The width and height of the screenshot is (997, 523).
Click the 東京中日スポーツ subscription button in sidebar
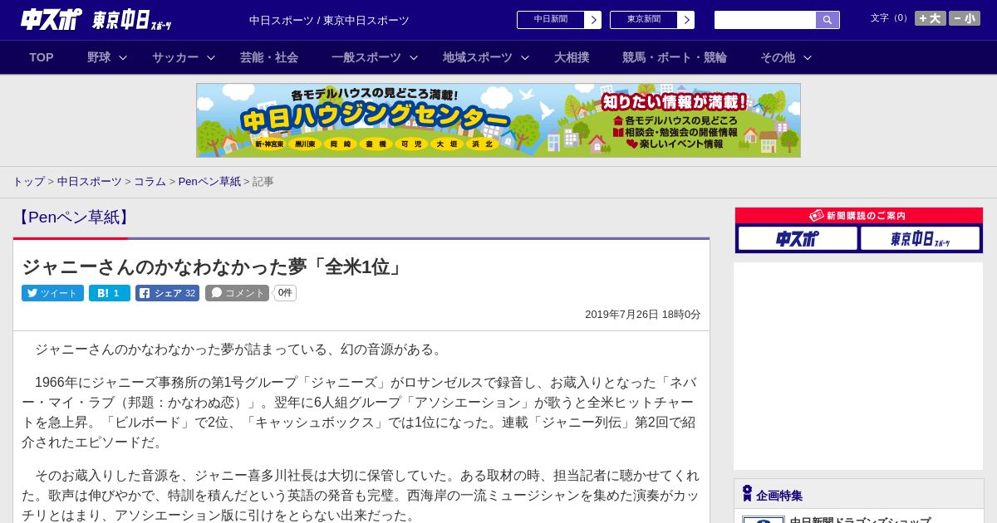(x=920, y=239)
